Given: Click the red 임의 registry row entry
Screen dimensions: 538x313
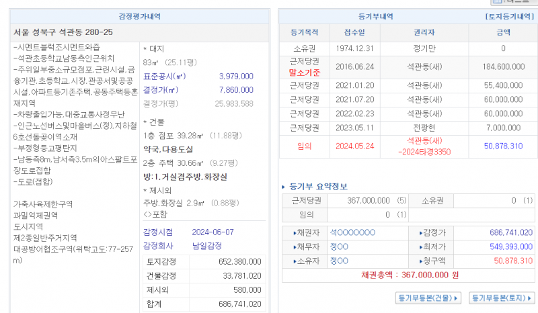Looking at the screenshot, I should coord(304,146).
